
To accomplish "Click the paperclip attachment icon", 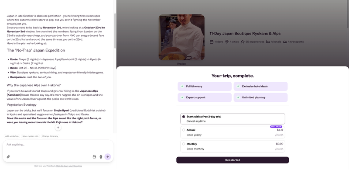I will click(x=8, y=157).
